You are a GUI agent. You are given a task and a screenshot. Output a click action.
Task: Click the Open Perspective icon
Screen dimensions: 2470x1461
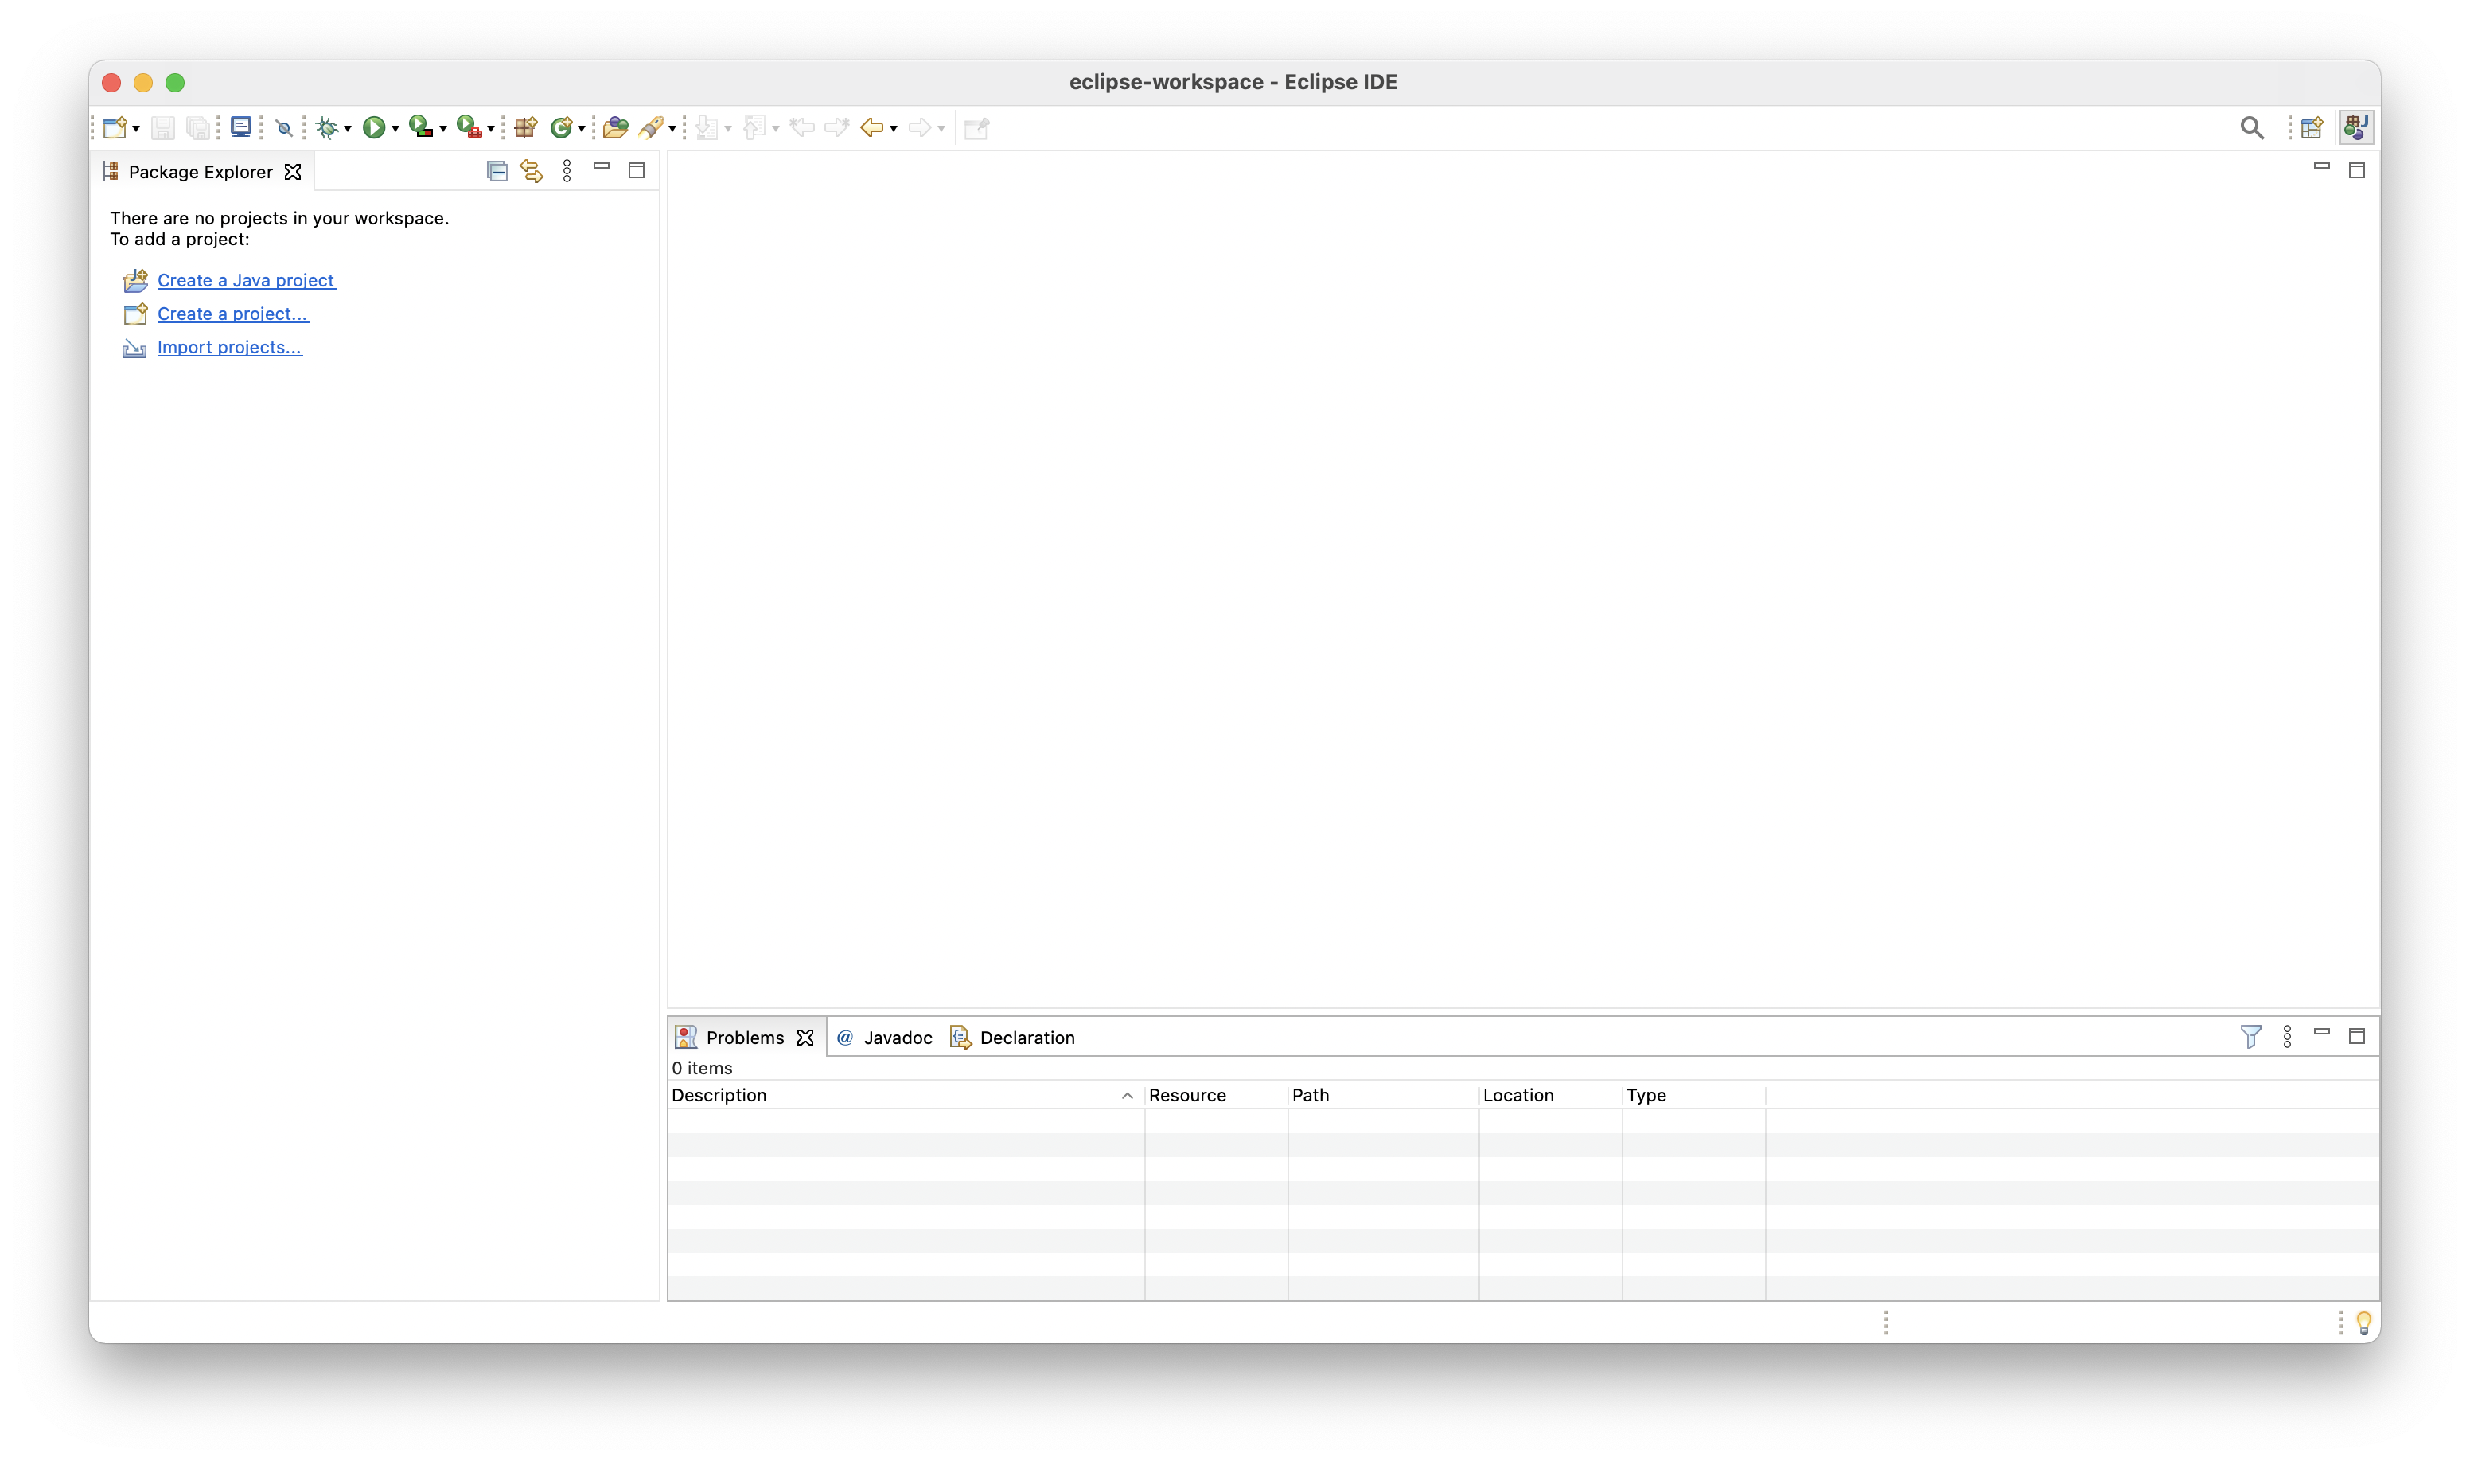[x=2312, y=128]
